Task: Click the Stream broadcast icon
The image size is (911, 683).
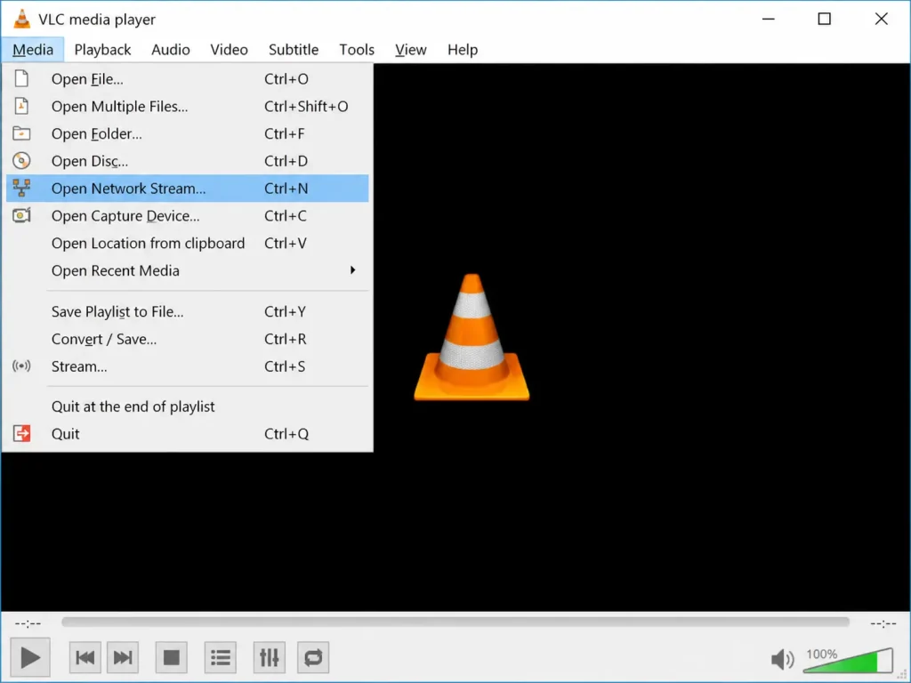Action: click(21, 366)
